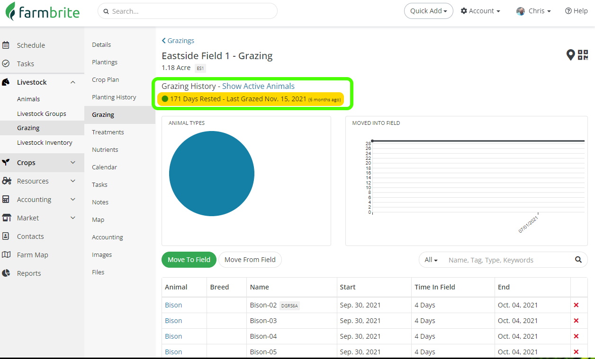
Task: Click the Livestock animal icon
Action: (x=6, y=82)
